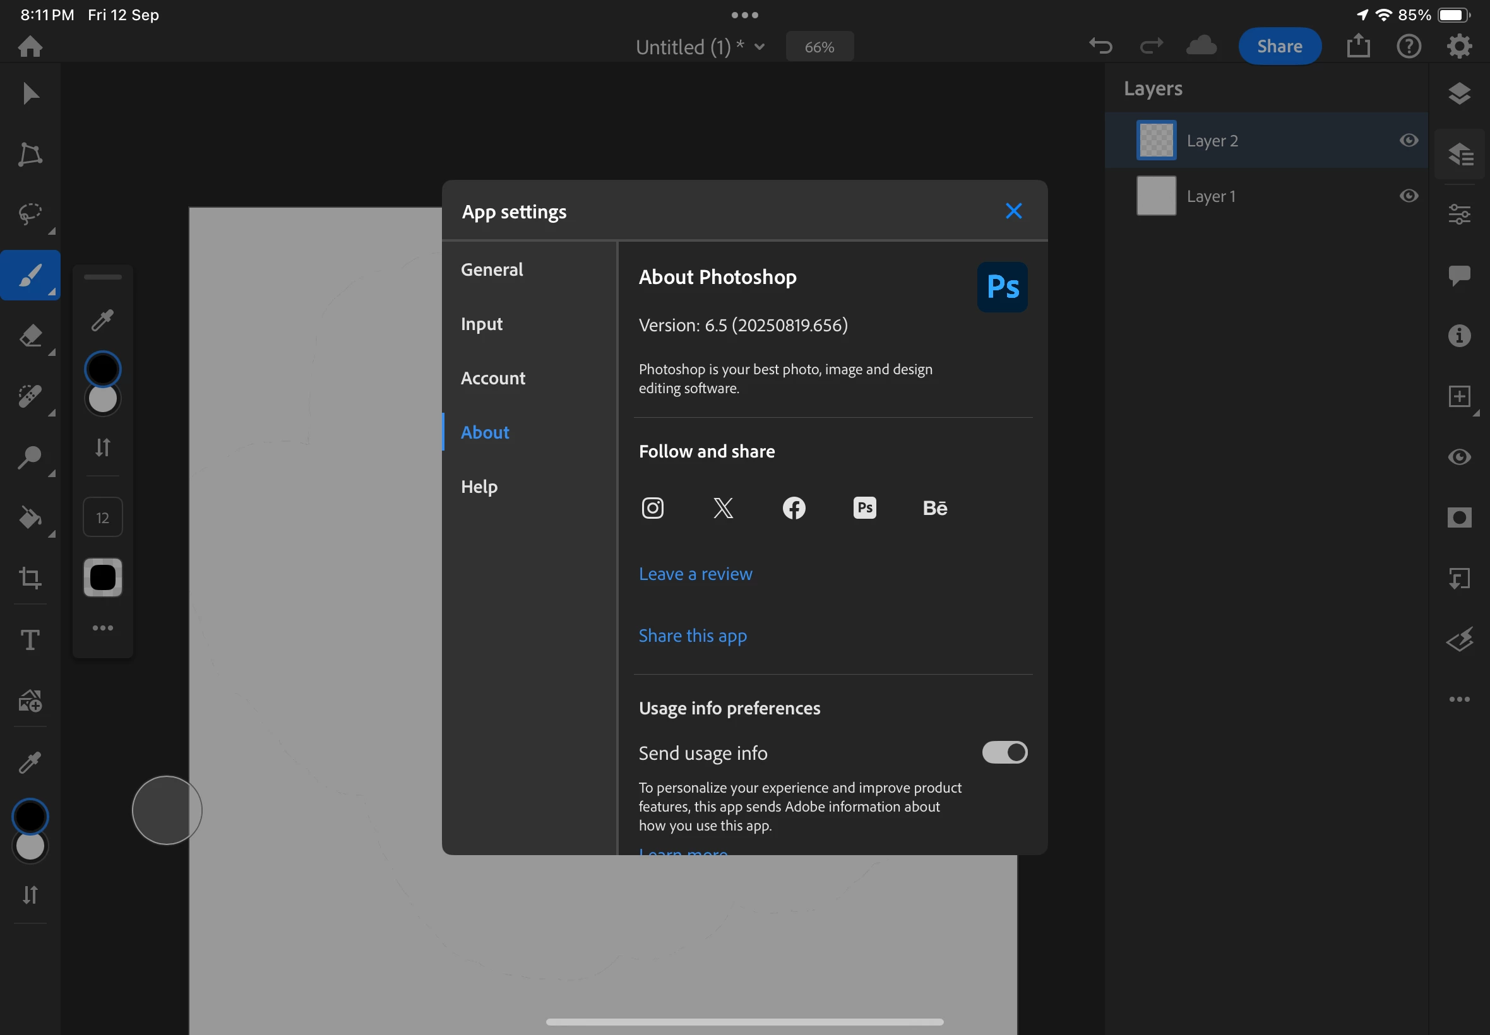Expand brush options three-dot menu
This screenshot has height=1035, width=1490.
click(102, 628)
